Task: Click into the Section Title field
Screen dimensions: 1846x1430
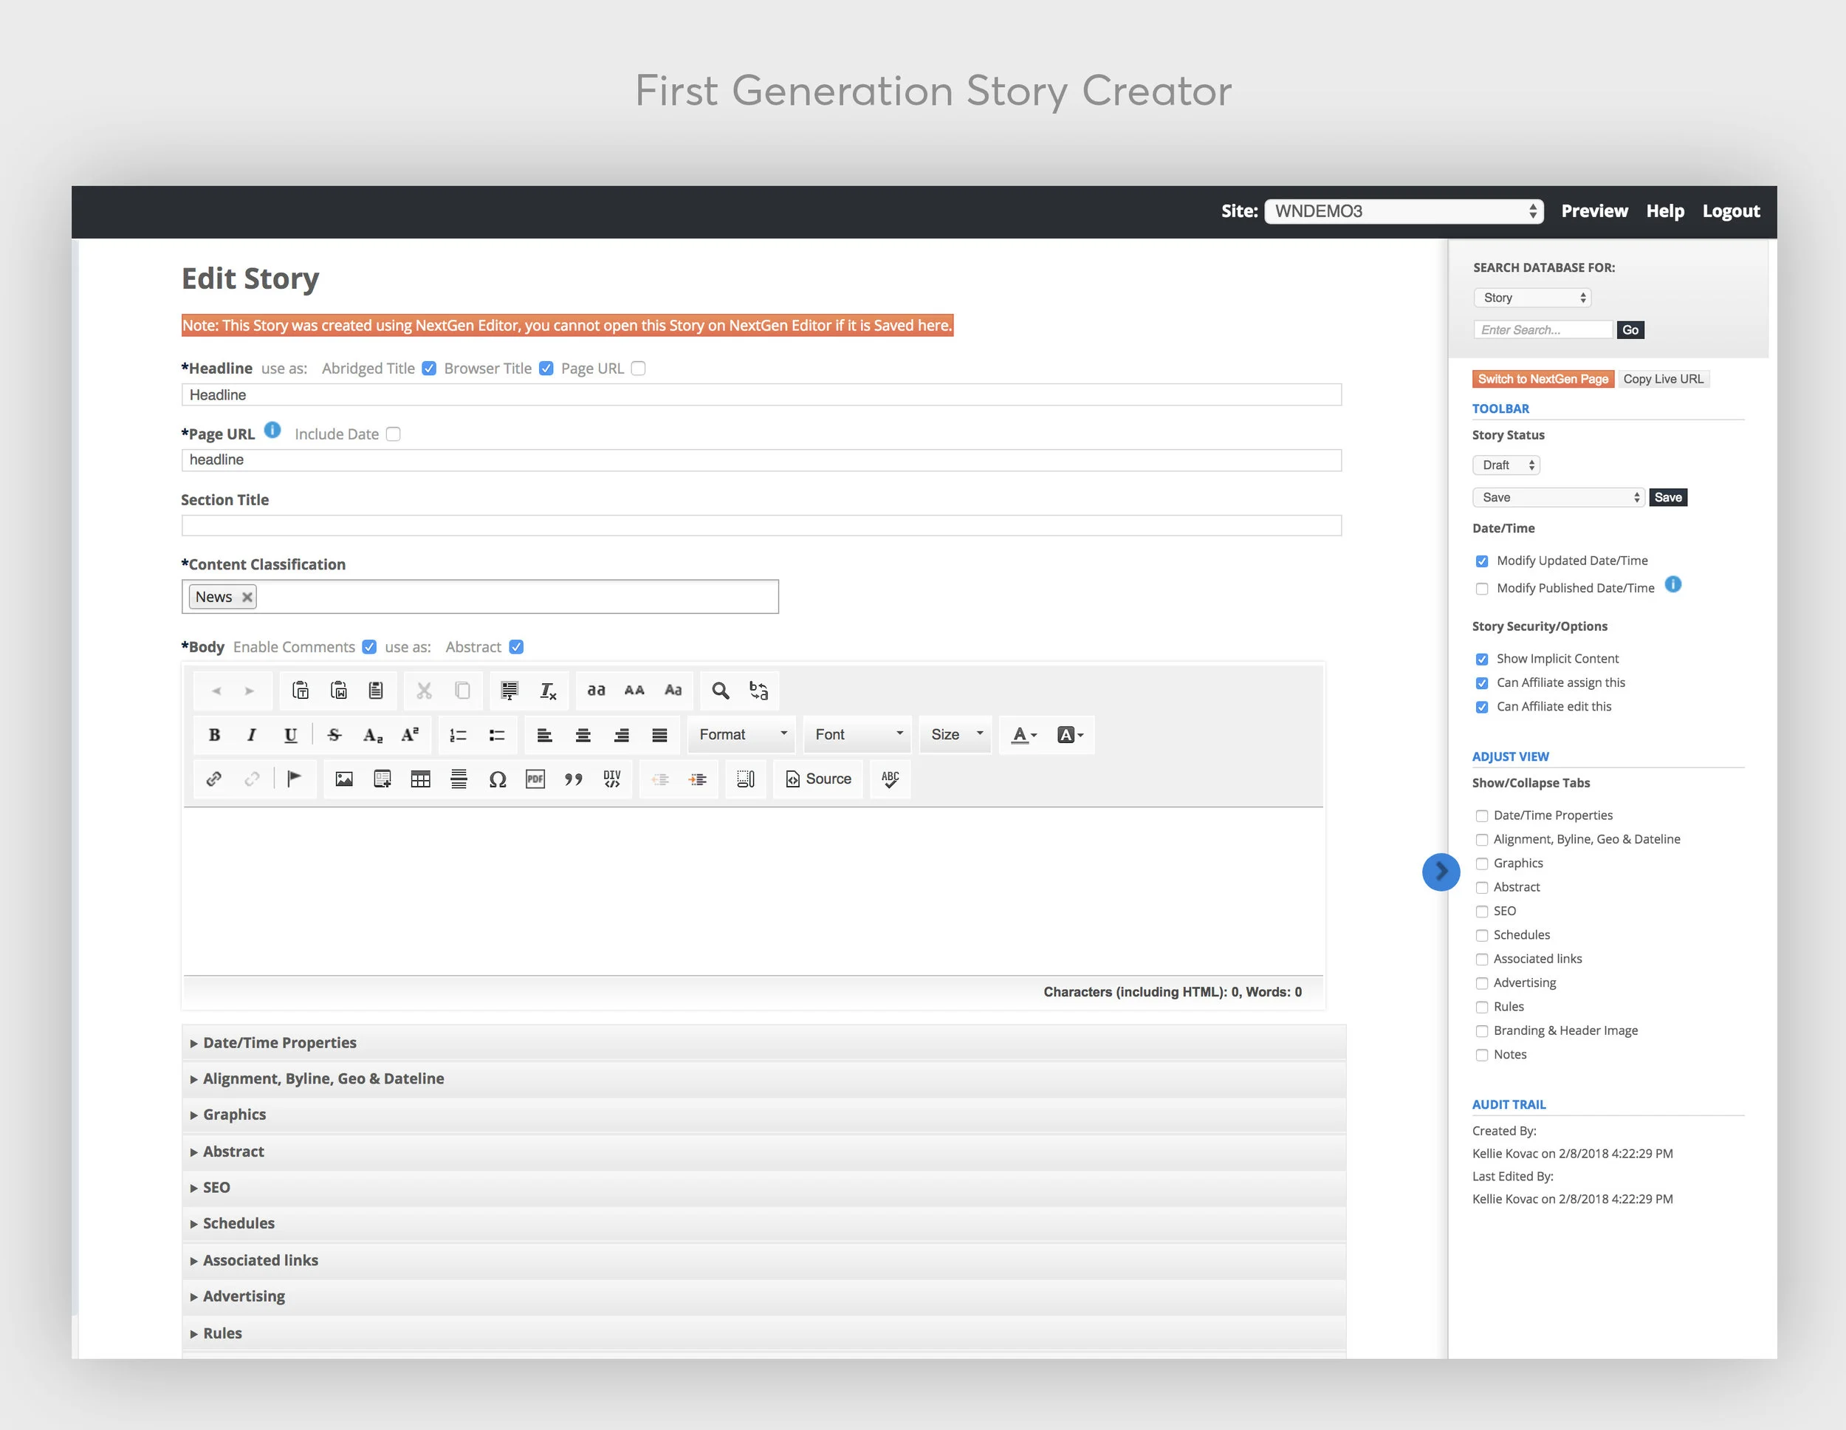Action: coord(761,525)
